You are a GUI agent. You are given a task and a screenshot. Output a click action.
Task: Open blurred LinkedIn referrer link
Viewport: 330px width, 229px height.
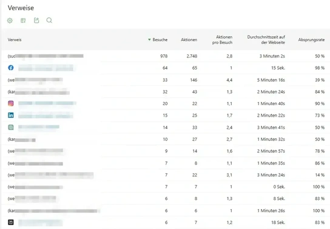point(45,115)
